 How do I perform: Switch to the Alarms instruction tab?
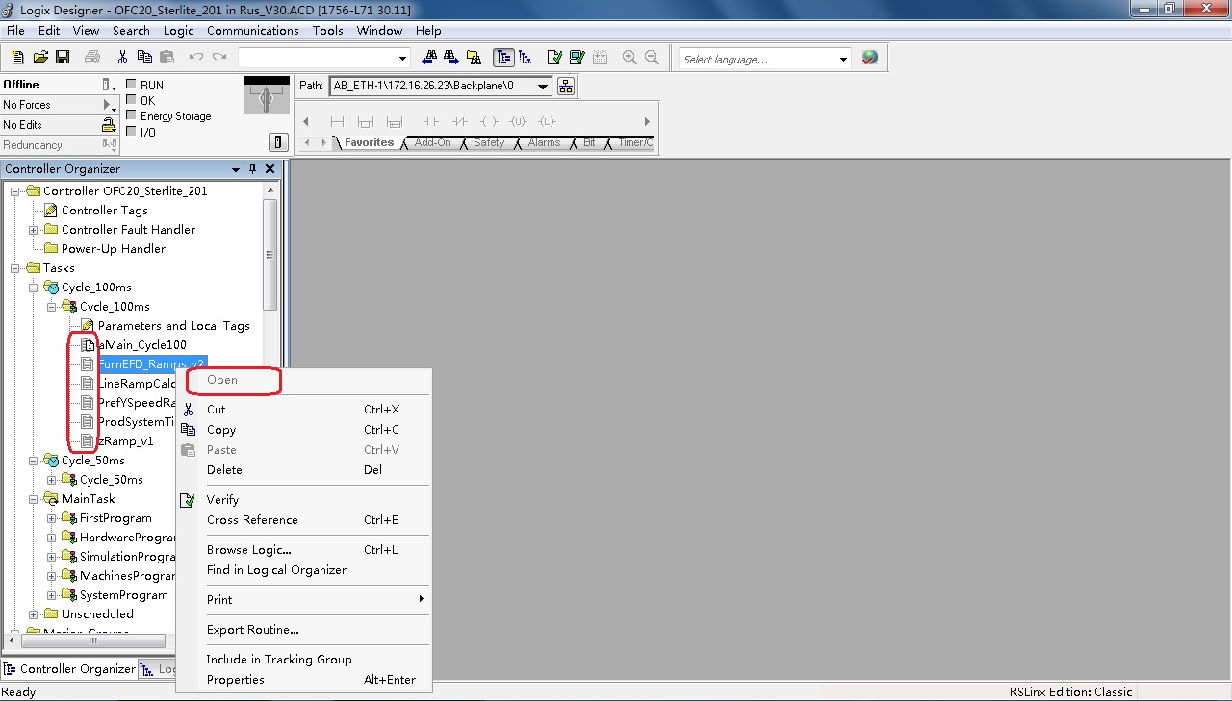544,142
